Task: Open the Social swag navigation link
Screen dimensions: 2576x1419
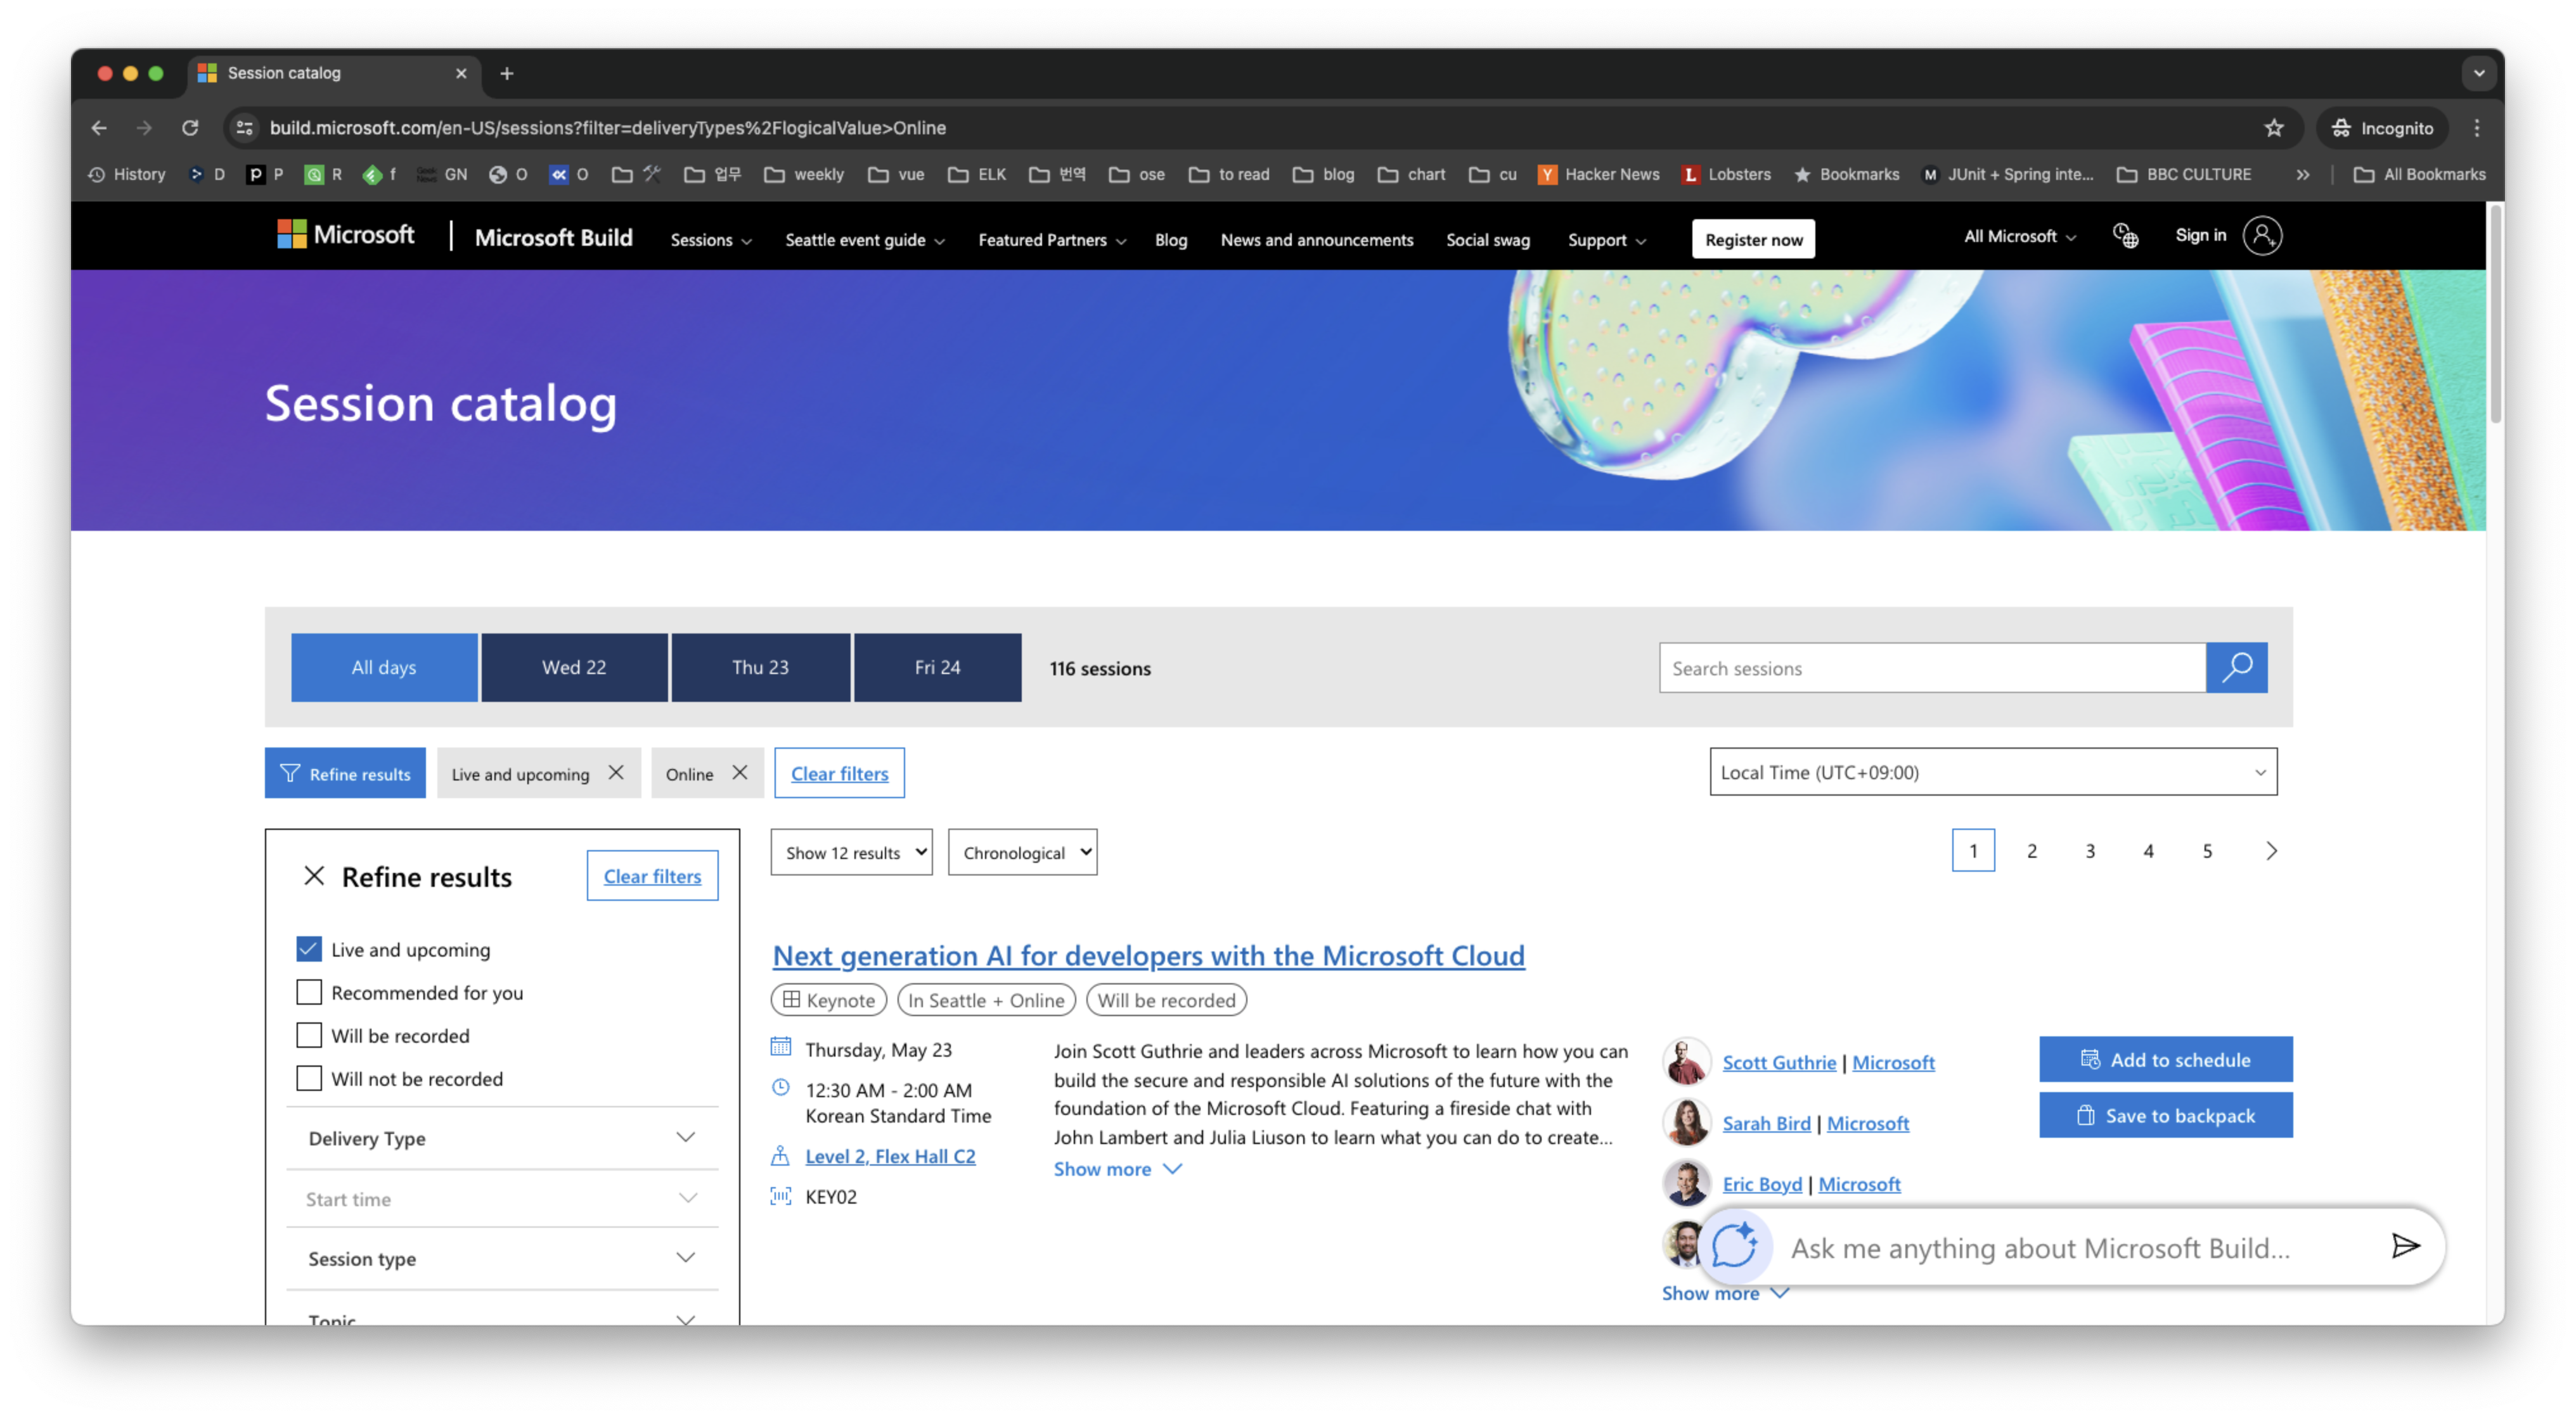Action: pyautogui.click(x=1488, y=240)
